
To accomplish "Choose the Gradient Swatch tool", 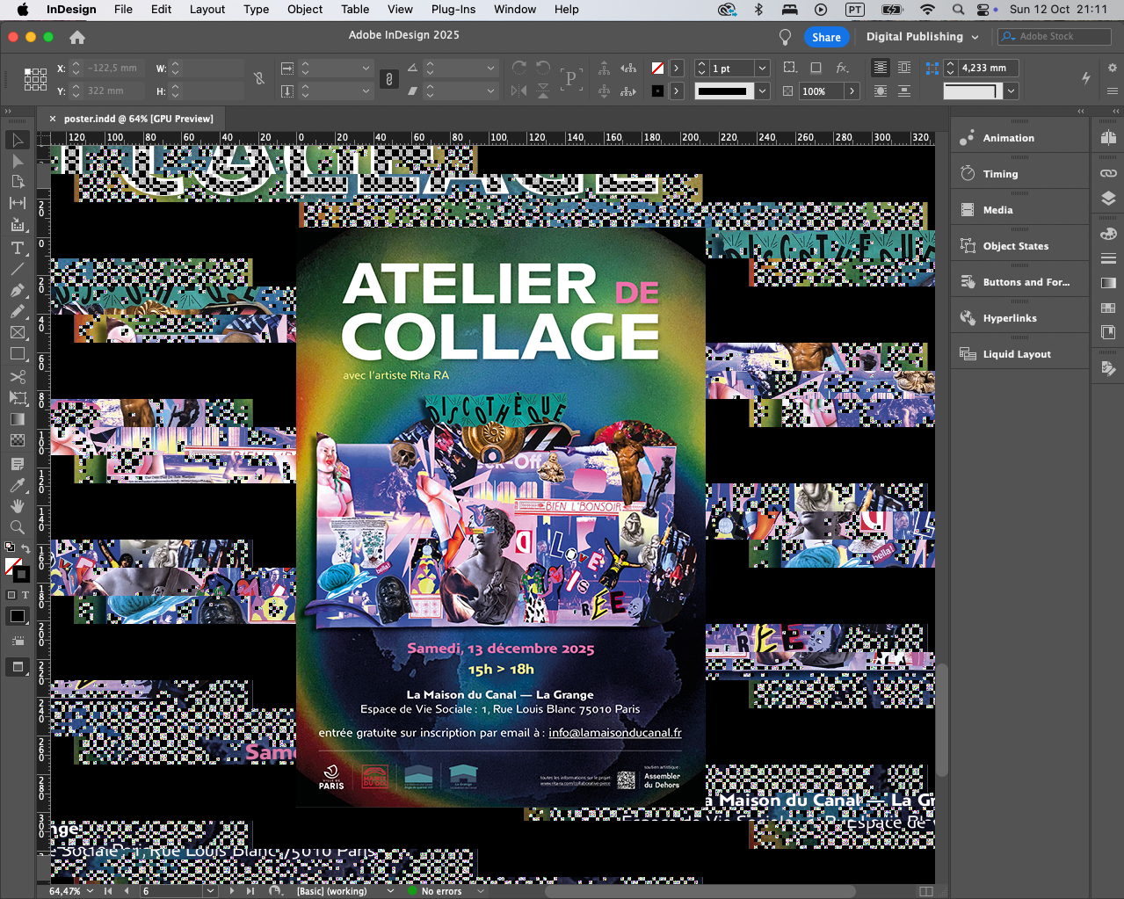I will point(17,419).
